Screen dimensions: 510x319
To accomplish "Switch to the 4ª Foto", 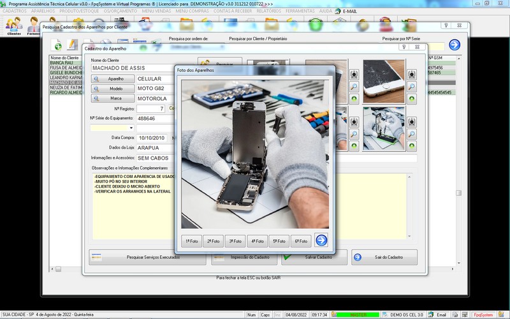I will pos(258,241).
